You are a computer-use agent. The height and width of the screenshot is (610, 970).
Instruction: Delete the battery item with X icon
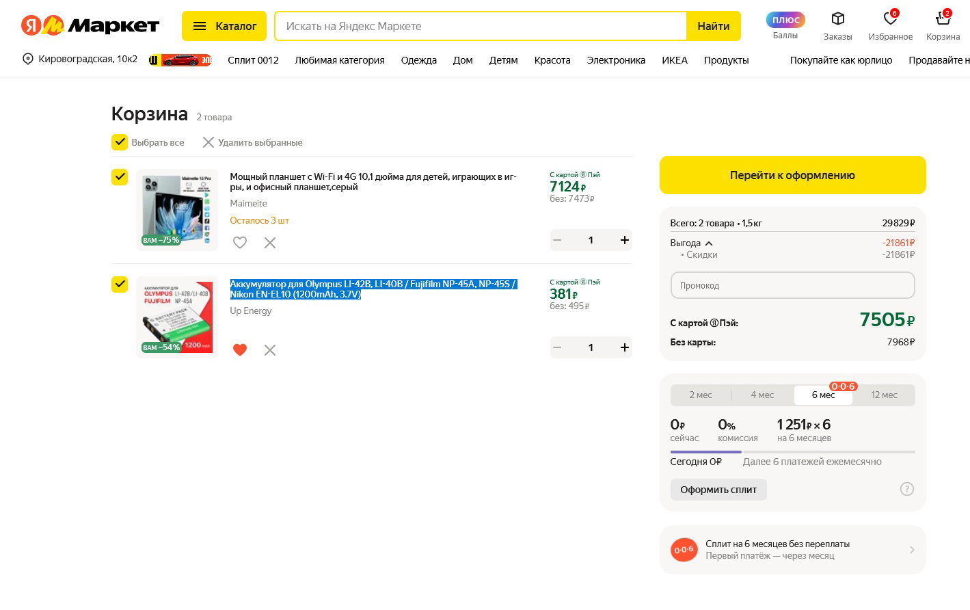[x=270, y=350]
